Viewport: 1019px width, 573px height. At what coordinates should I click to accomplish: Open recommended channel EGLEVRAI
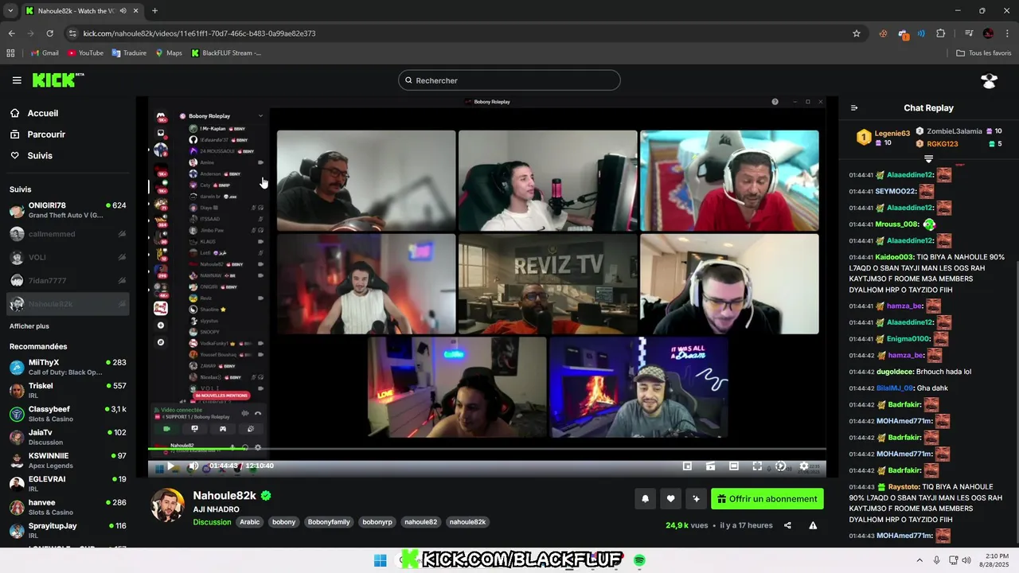pyautogui.click(x=68, y=484)
